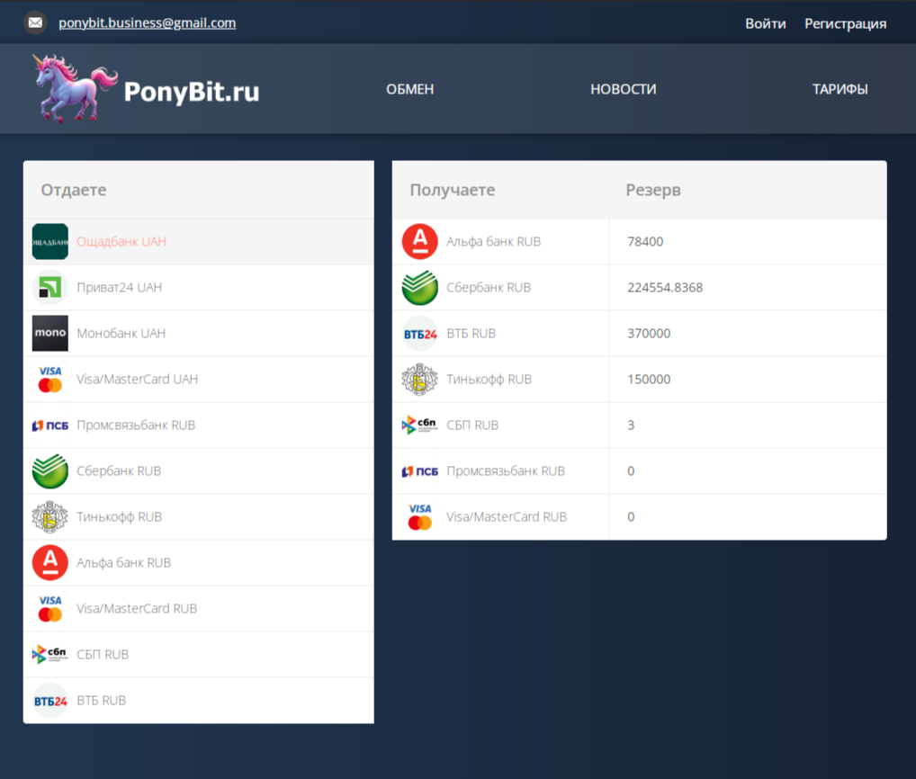This screenshot has height=779, width=916.
Task: Click Сбербанк icon in Получаете table
Action: point(420,287)
